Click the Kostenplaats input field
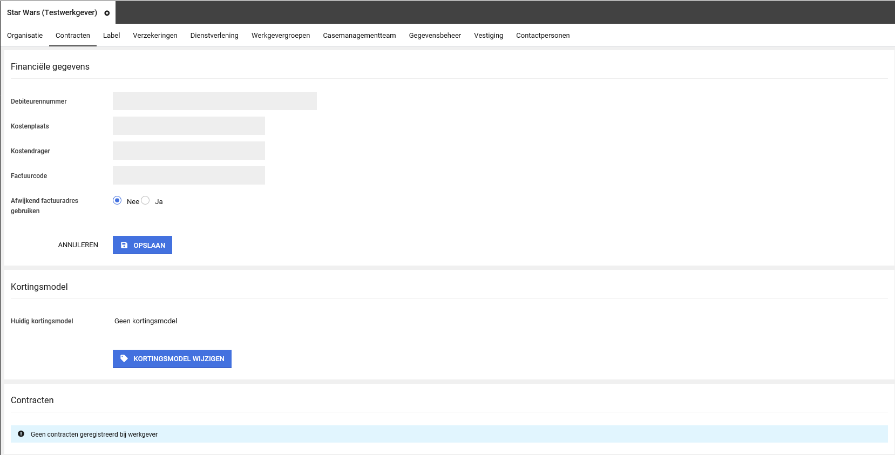This screenshot has width=895, height=455. pyautogui.click(x=188, y=126)
